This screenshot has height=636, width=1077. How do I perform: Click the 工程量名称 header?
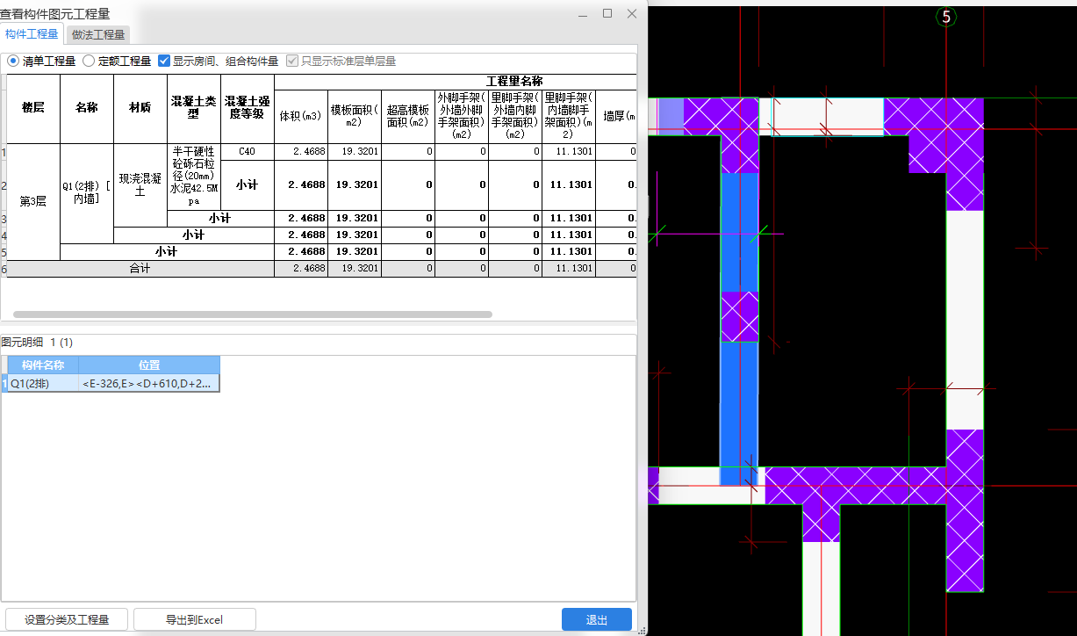pyautogui.click(x=513, y=82)
